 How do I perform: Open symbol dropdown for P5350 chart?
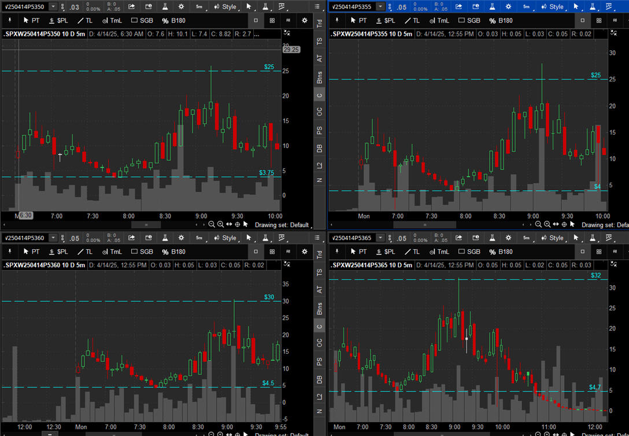pyautogui.click(x=53, y=6)
